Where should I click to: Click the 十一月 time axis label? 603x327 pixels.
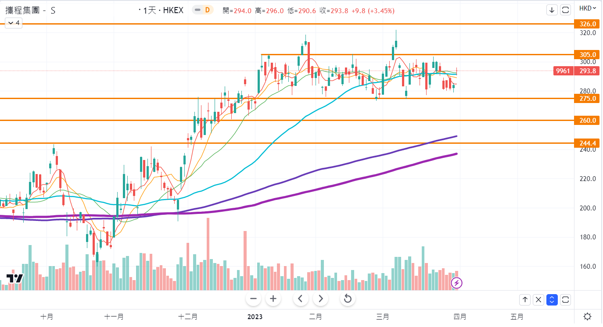tap(114, 316)
